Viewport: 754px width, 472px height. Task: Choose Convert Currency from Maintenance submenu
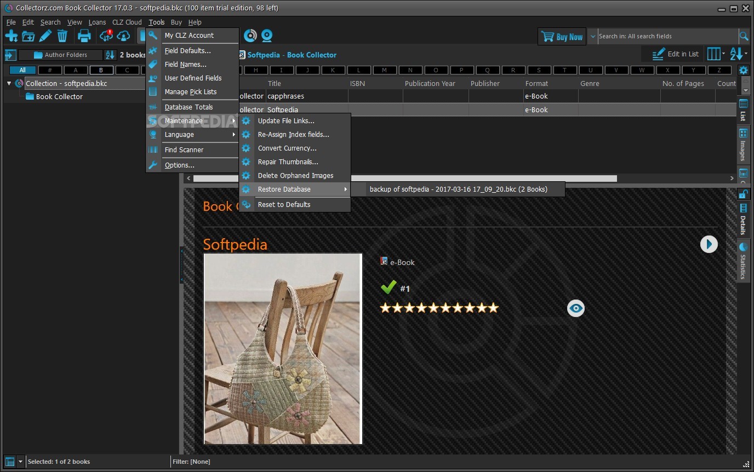[x=295, y=148]
